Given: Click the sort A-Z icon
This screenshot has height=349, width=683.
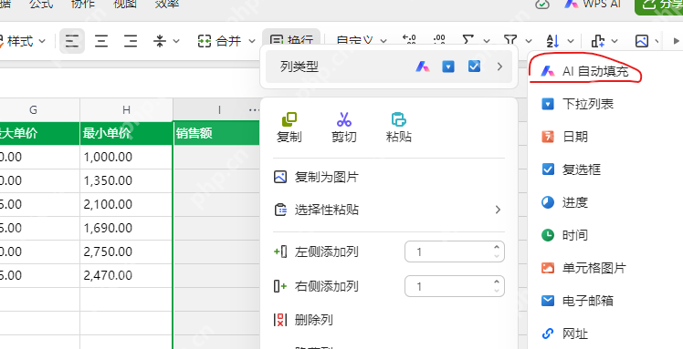Looking at the screenshot, I should click(x=553, y=41).
